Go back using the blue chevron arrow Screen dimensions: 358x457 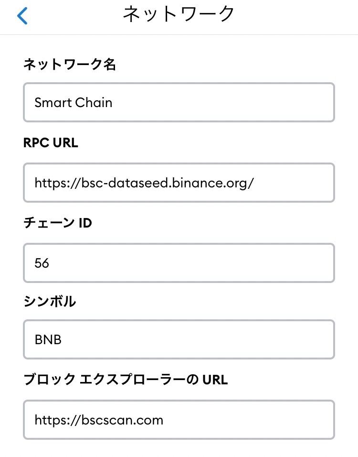coord(22,16)
